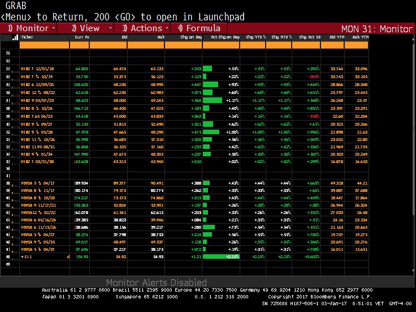Click the Chg on Day column header
416x312 pixels.
point(191,37)
